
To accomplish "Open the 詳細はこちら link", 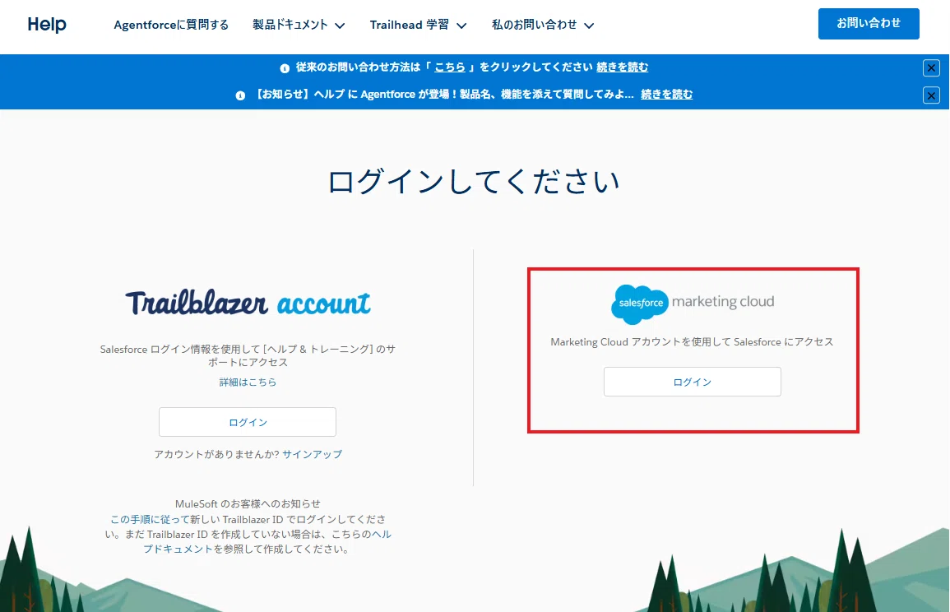I will click(248, 382).
